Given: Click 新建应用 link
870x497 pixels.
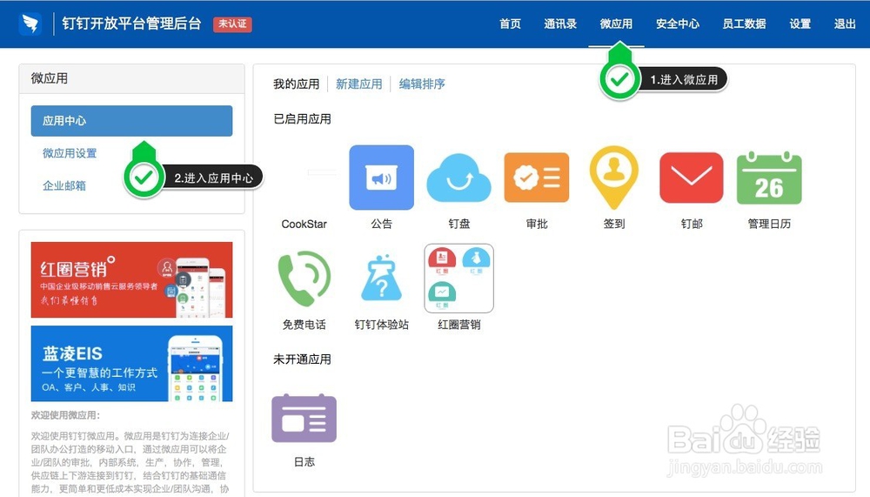Looking at the screenshot, I should coord(359,84).
